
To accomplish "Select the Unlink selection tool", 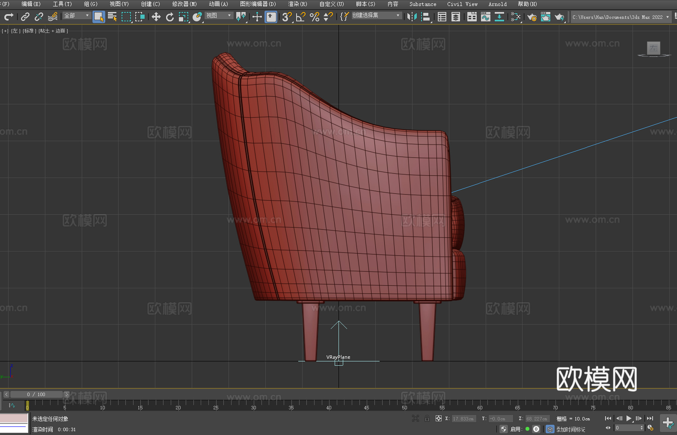I will tap(39, 17).
